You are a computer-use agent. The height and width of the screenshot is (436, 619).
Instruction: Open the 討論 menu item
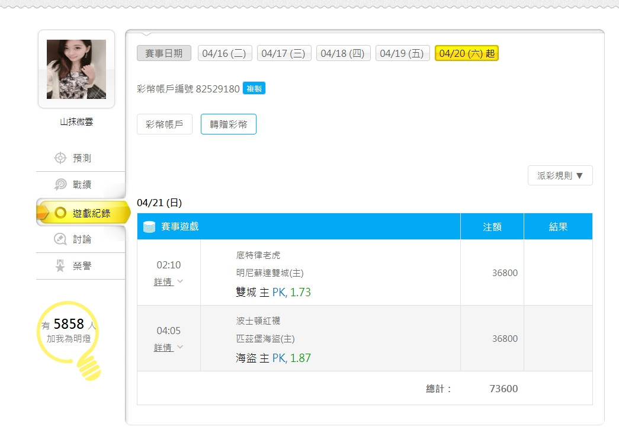tap(81, 239)
